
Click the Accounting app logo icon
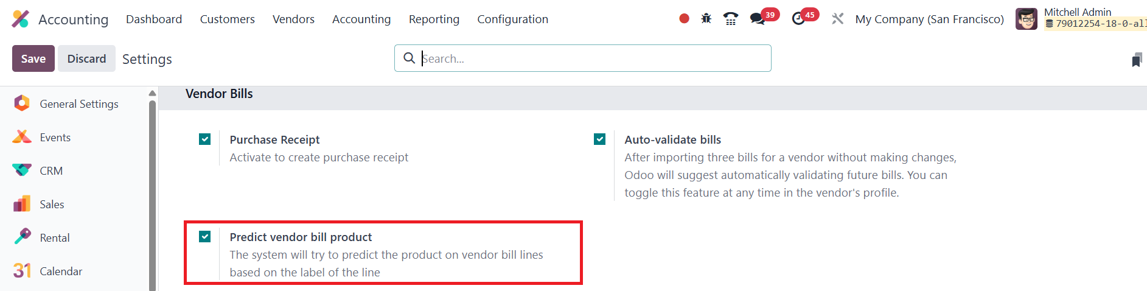pos(20,19)
